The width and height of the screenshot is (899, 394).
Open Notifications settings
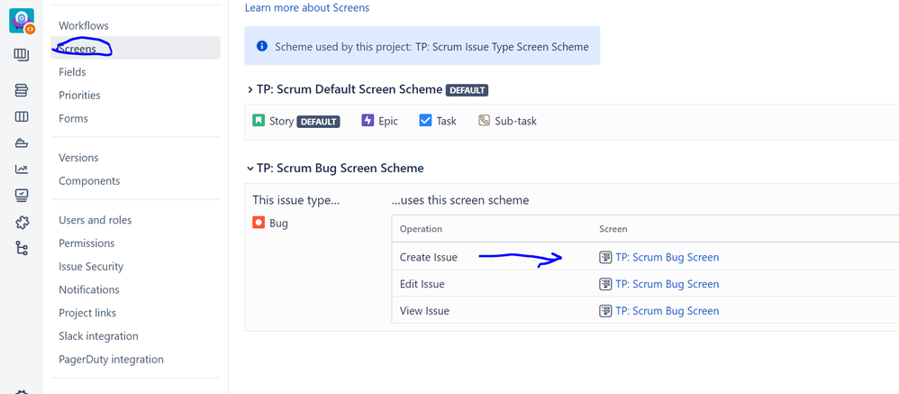click(x=89, y=289)
